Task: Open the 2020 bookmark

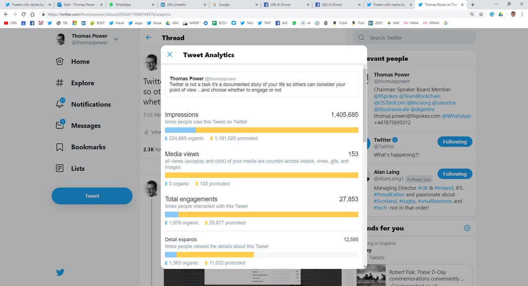Action: (x=375, y=22)
